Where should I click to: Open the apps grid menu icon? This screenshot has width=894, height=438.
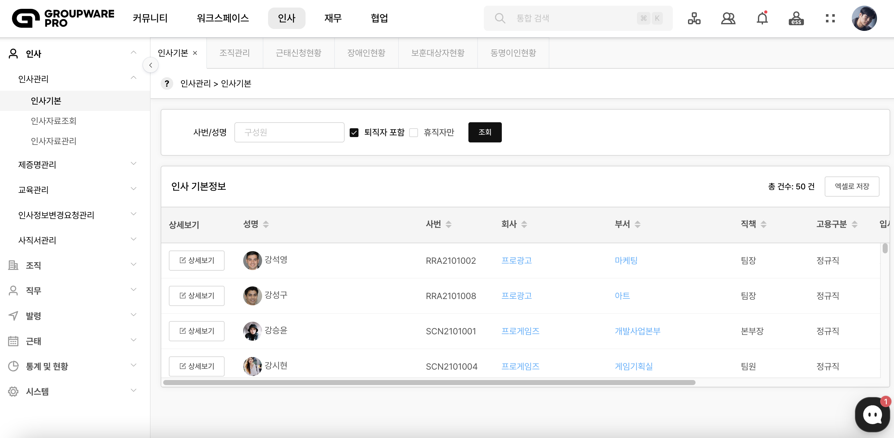830,18
